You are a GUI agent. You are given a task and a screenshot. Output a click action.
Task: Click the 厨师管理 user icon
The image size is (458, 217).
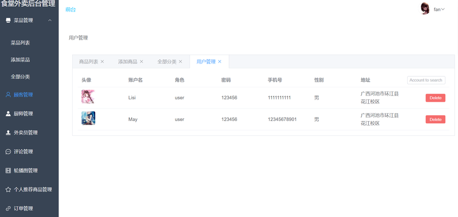tap(8, 114)
